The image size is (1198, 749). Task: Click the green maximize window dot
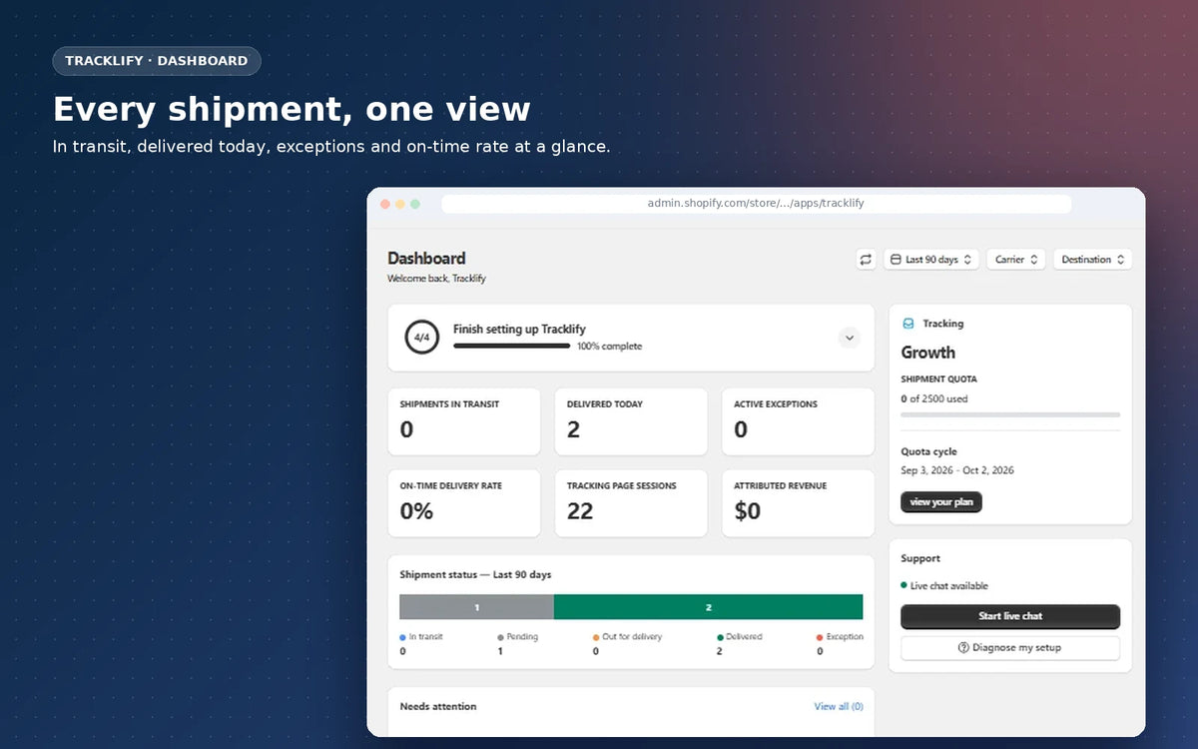click(415, 204)
